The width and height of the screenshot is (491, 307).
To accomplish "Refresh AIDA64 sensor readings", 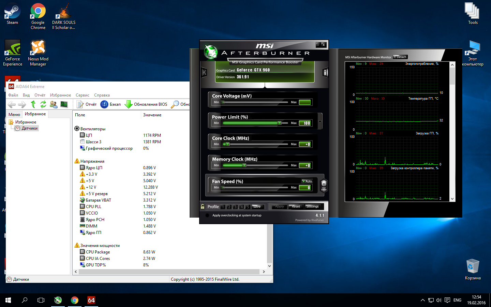I will pos(43,104).
